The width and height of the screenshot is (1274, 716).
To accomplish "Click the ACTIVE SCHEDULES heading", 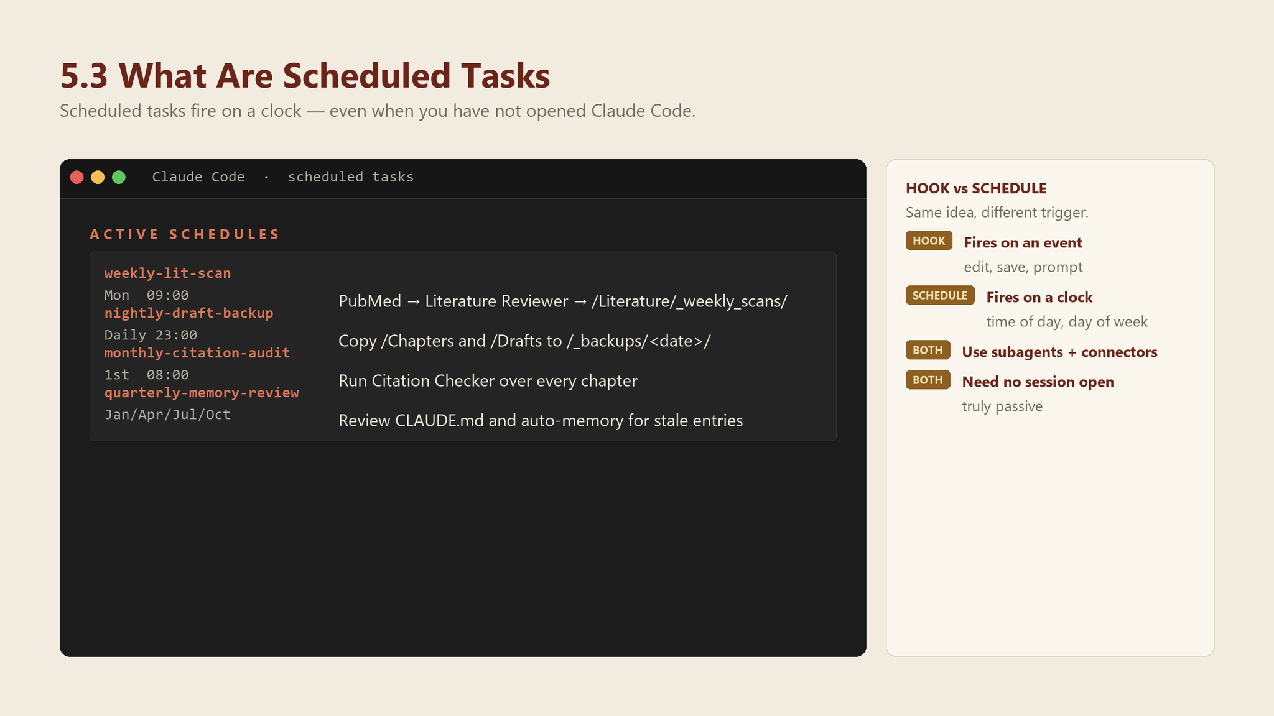I will pyautogui.click(x=185, y=234).
